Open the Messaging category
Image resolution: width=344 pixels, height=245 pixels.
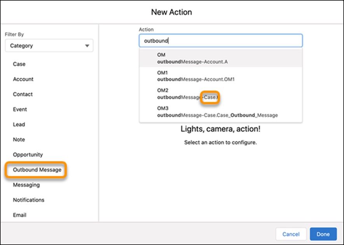[x=26, y=185]
